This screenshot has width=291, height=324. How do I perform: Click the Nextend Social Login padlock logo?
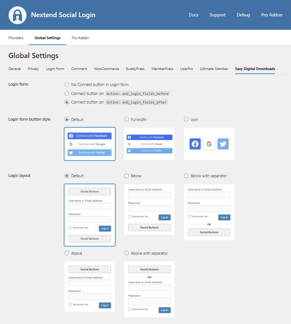[18, 15]
